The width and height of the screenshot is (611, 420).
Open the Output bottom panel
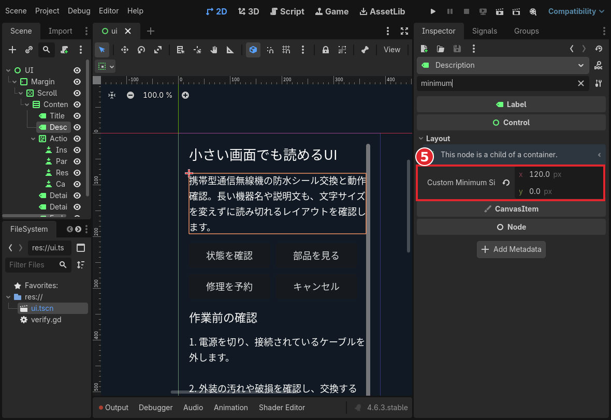pyautogui.click(x=113, y=408)
